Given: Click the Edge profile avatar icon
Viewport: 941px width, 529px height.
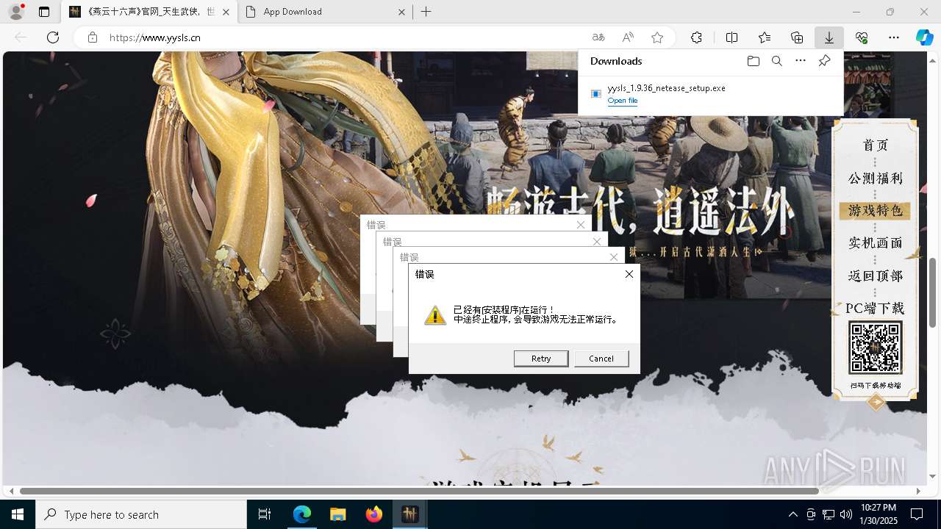Looking at the screenshot, I should pos(16,12).
